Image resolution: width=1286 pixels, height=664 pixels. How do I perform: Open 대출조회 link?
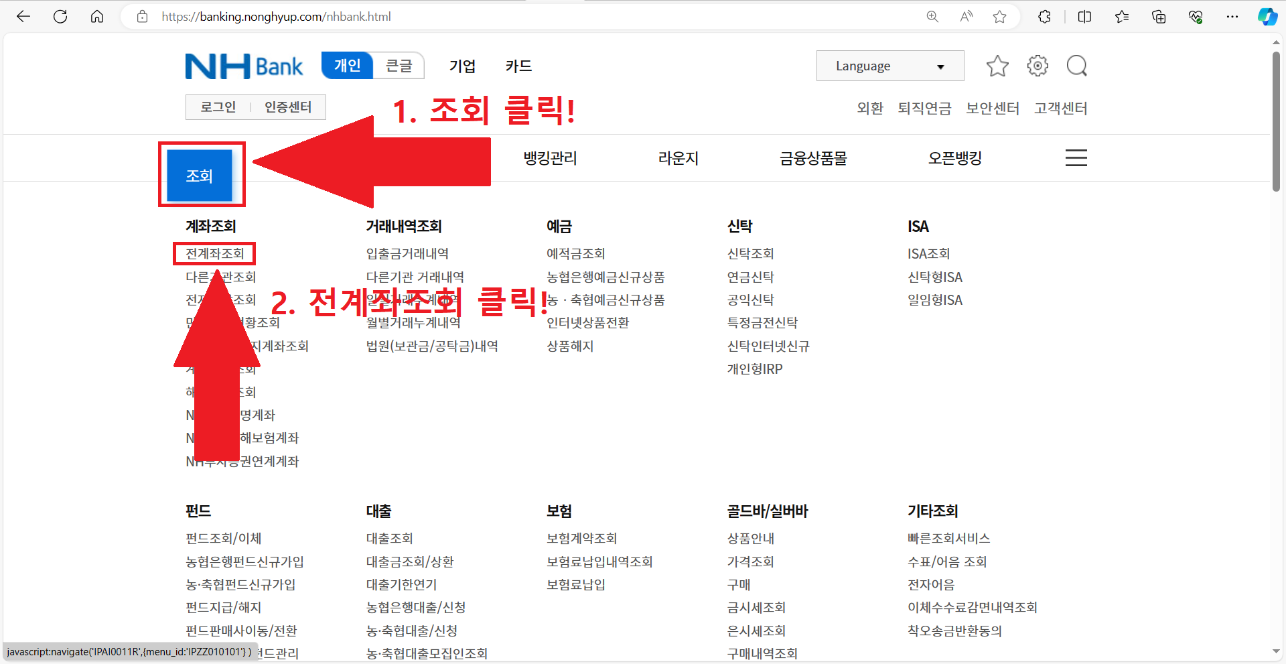click(389, 539)
